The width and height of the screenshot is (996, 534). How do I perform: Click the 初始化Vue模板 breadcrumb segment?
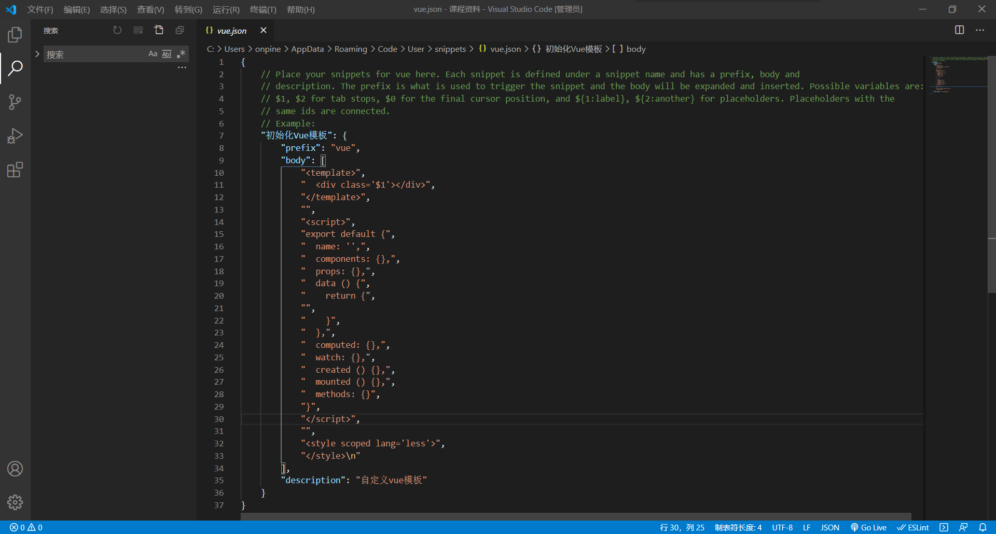(x=568, y=49)
